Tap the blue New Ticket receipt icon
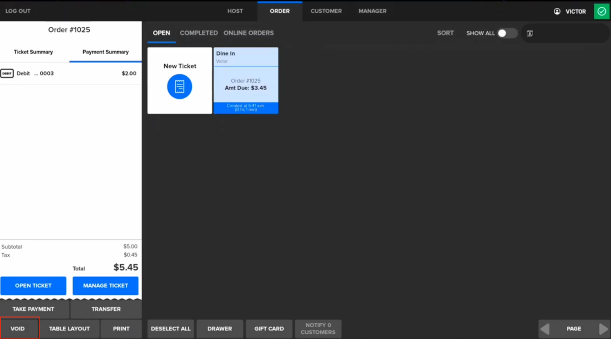611x339 pixels. point(179,87)
